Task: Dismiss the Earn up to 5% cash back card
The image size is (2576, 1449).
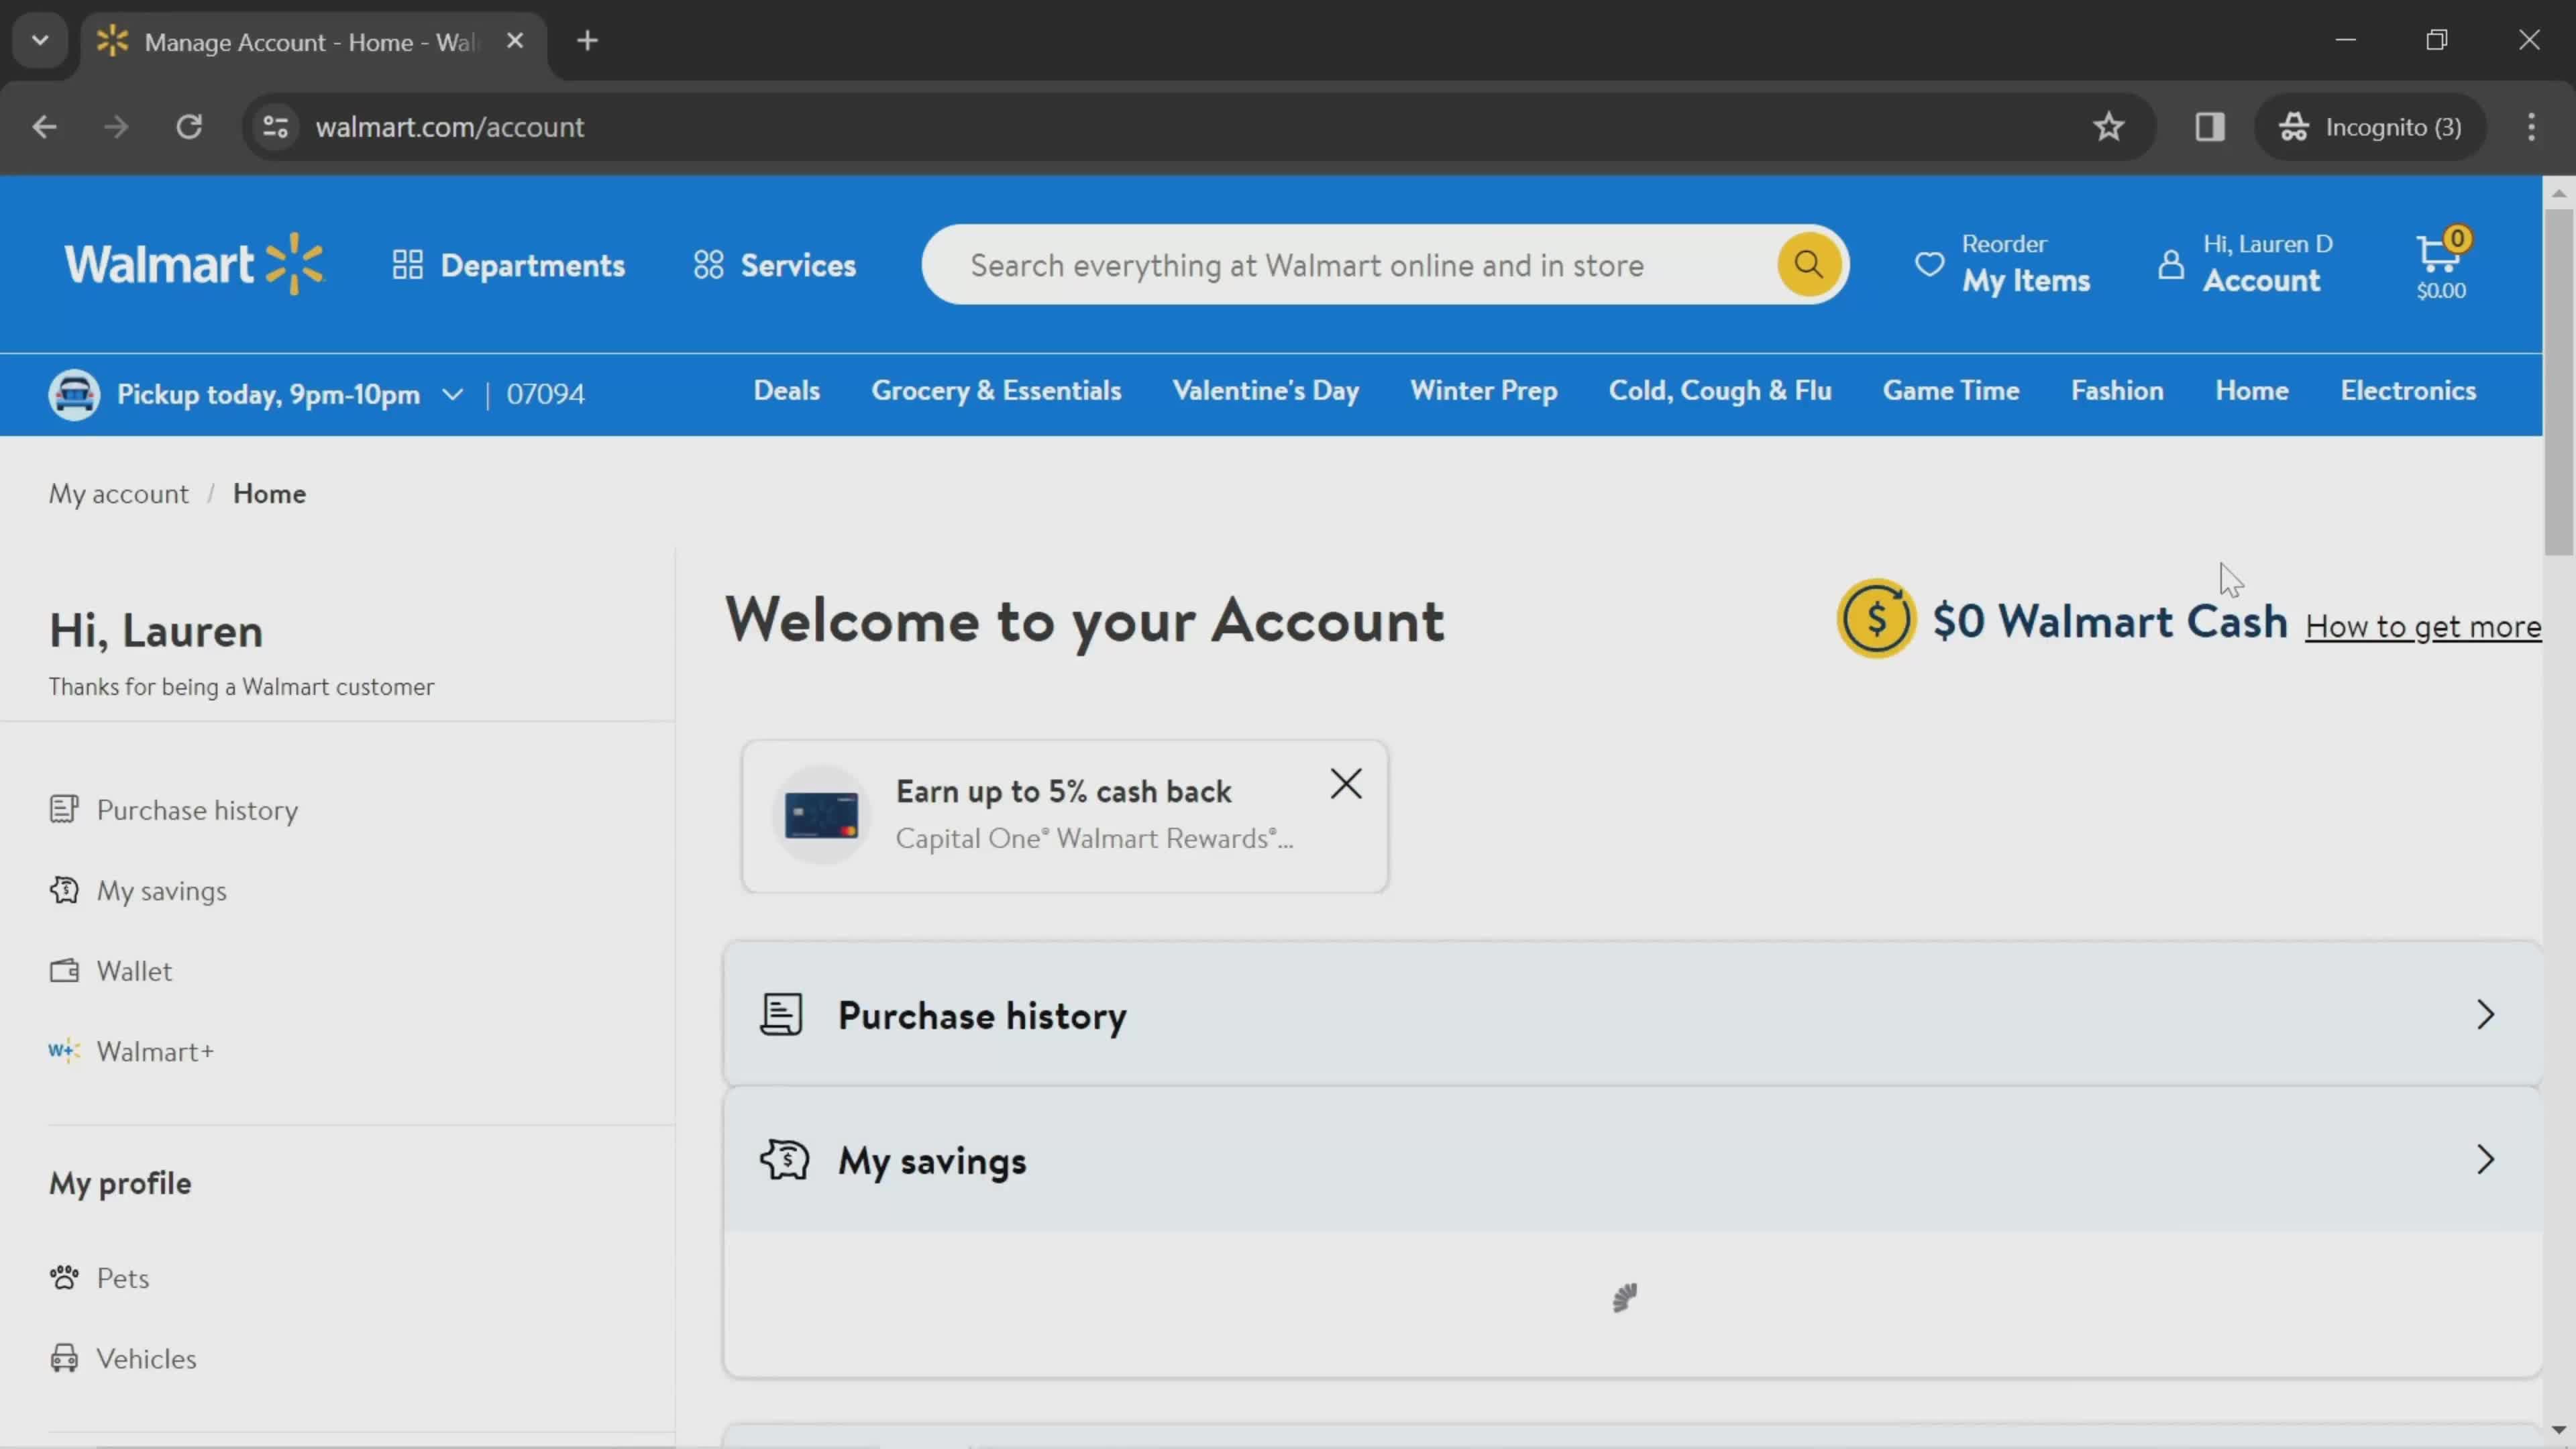Action: tap(1346, 784)
